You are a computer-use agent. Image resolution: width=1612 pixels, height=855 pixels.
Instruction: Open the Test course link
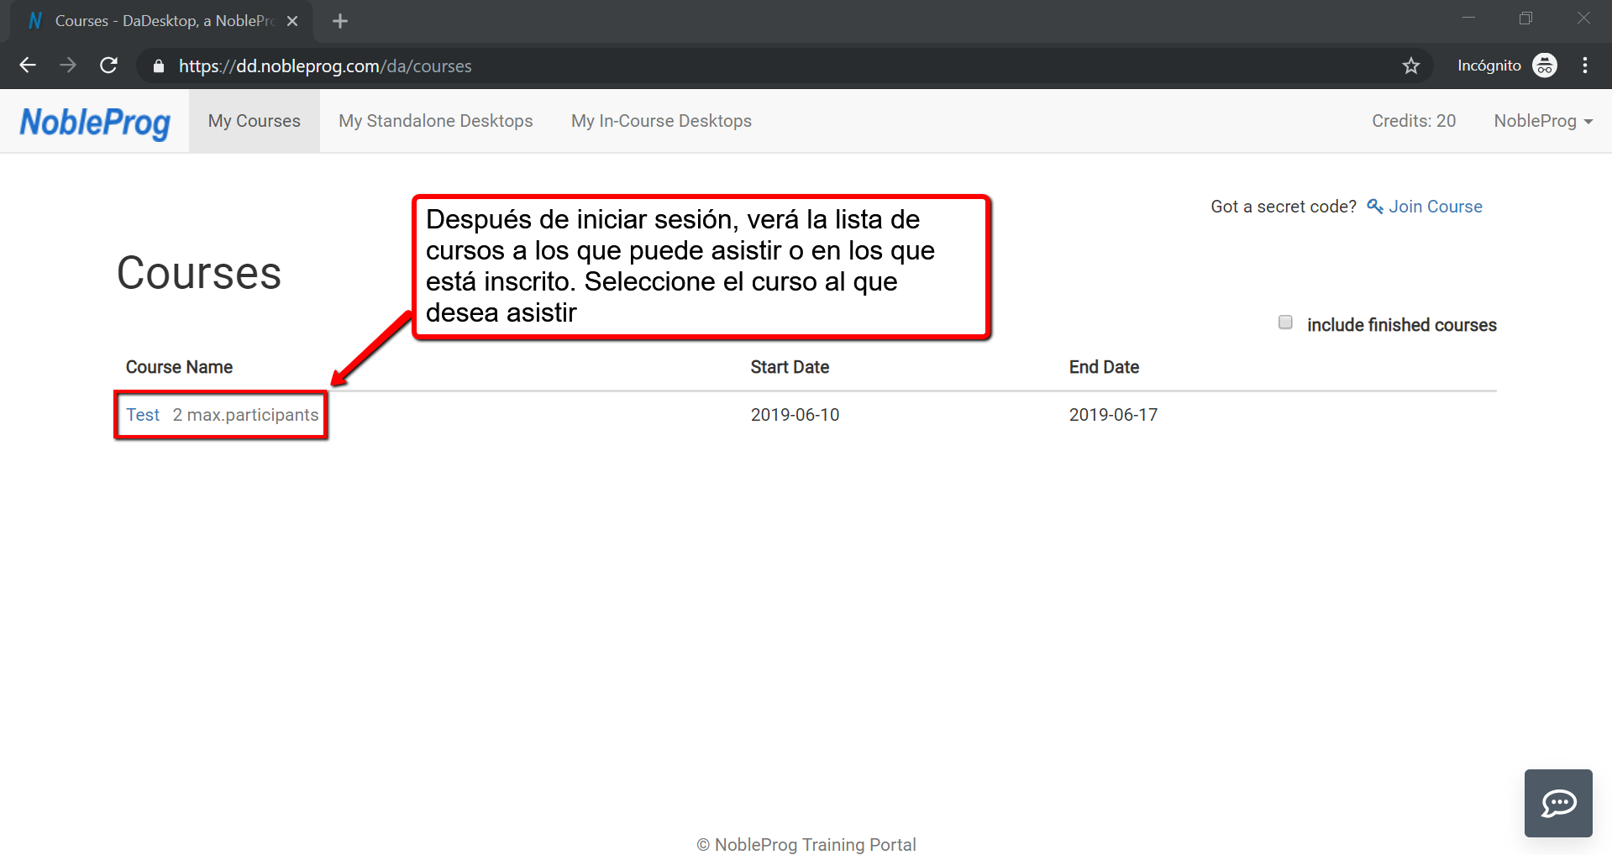[143, 415]
